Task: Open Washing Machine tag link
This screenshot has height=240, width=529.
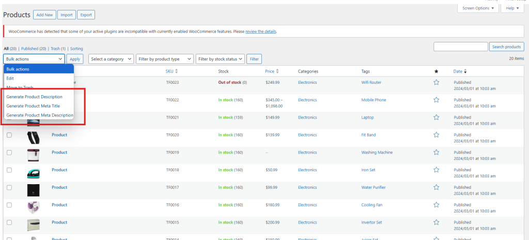Action: click(x=377, y=152)
